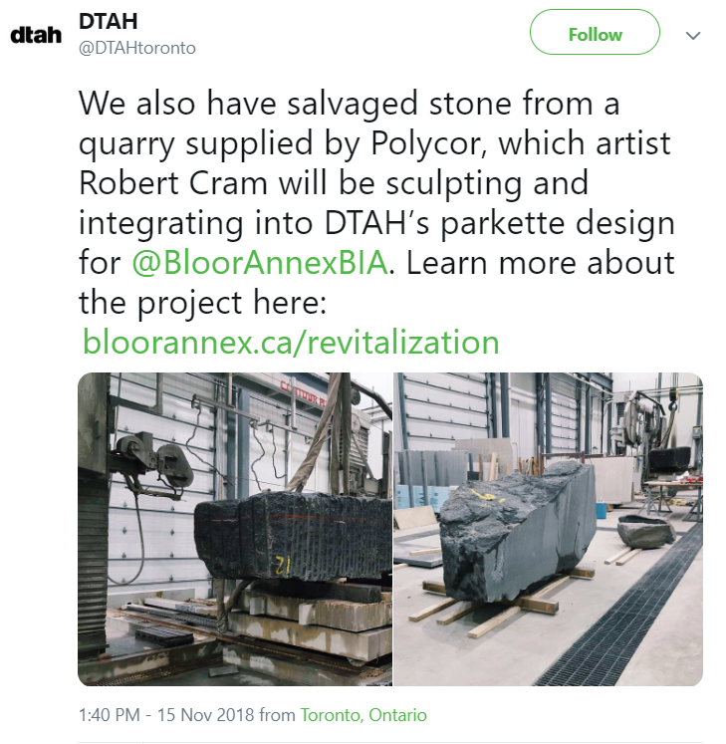
Task: Enlarge the left photo of the stone block being cut
Action: 235,528
